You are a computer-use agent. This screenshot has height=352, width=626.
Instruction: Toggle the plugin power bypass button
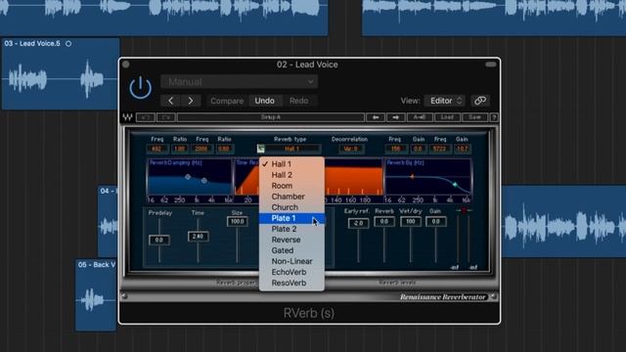[140, 87]
